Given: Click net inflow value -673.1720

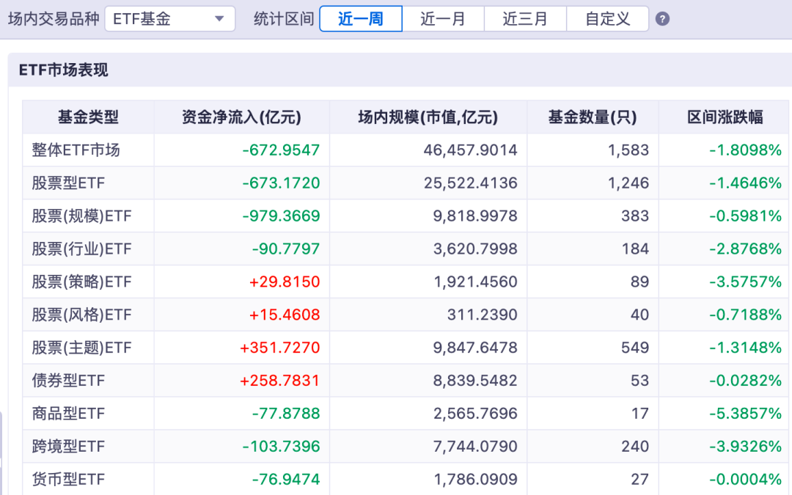Looking at the screenshot, I should pyautogui.click(x=281, y=183).
